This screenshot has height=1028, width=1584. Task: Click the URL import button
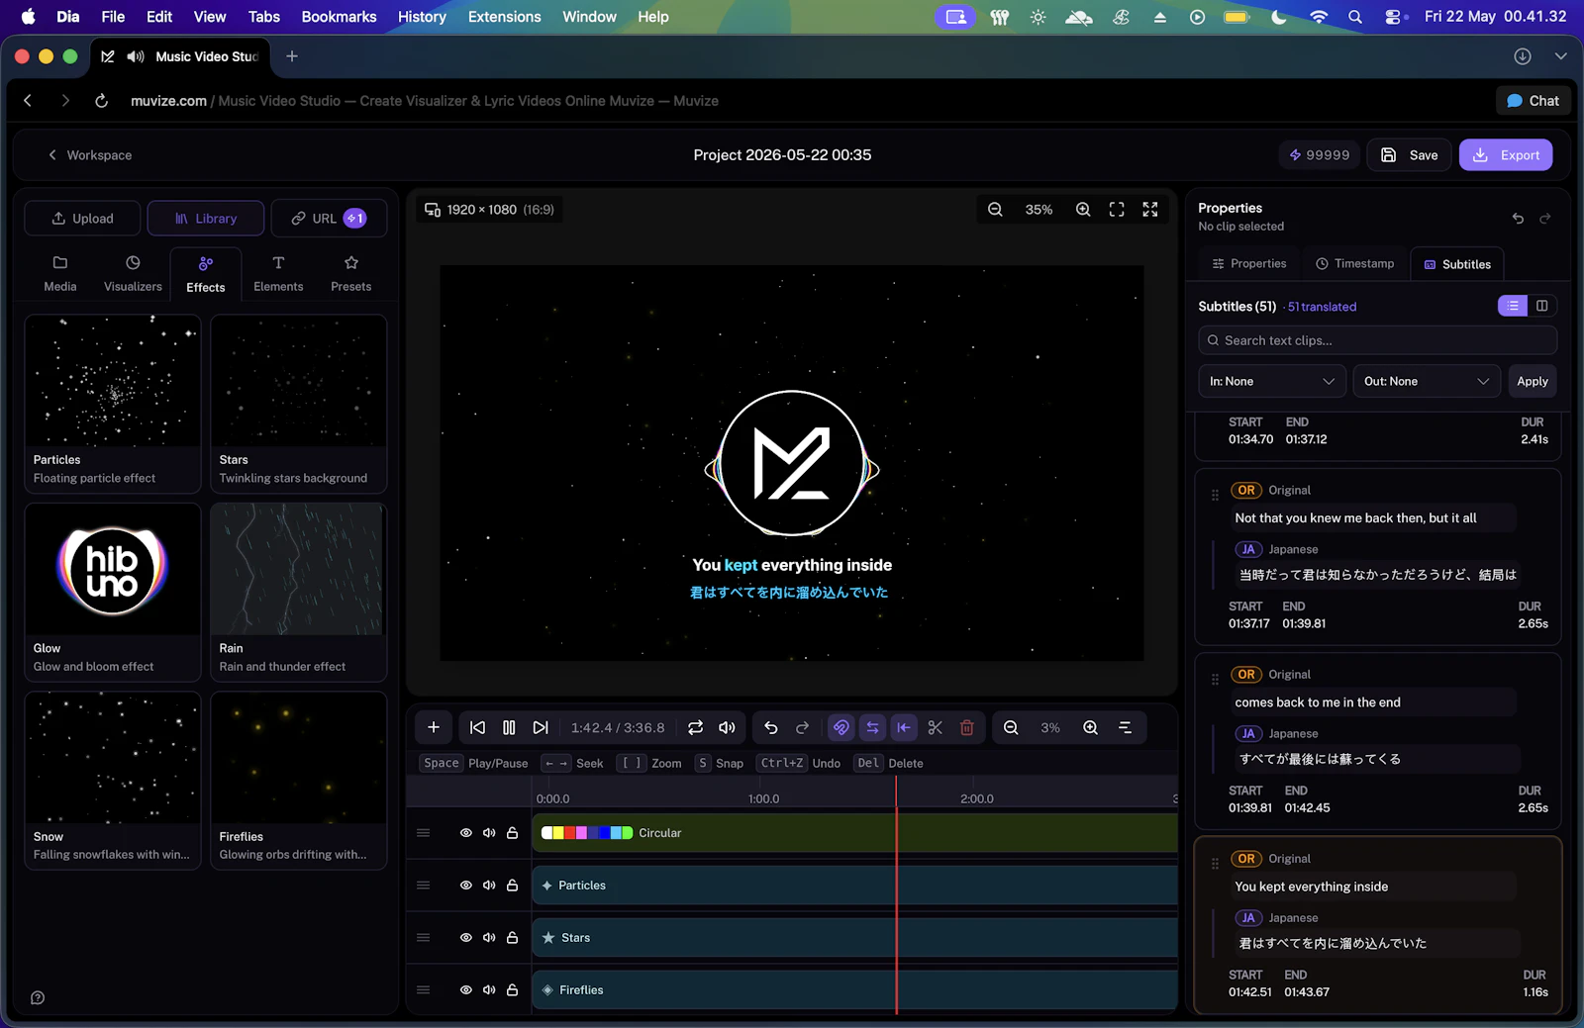coord(329,219)
